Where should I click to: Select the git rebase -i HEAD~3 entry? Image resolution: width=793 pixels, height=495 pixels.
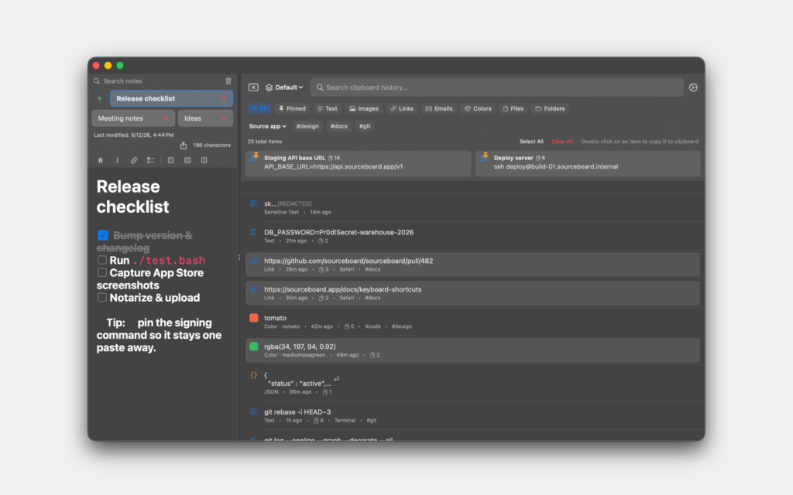(474, 415)
